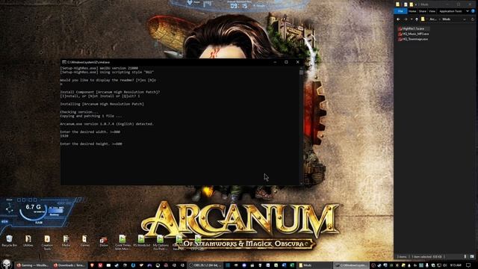Click the Arc... breadcrumb in address bar
The height and width of the screenshot is (269, 478).
[x=432, y=19]
